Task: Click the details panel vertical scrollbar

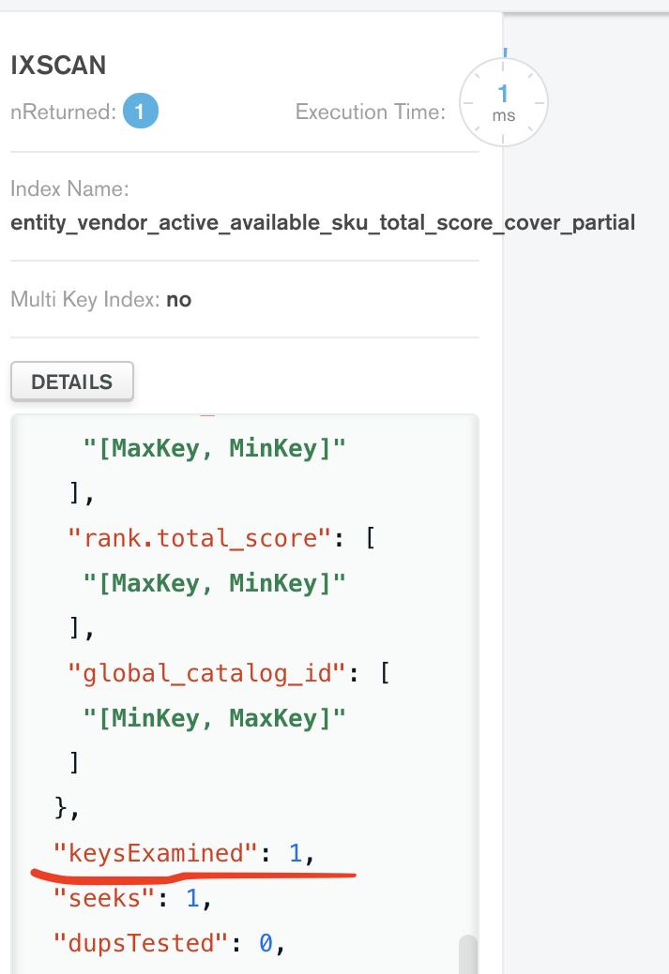Action: click(466, 953)
